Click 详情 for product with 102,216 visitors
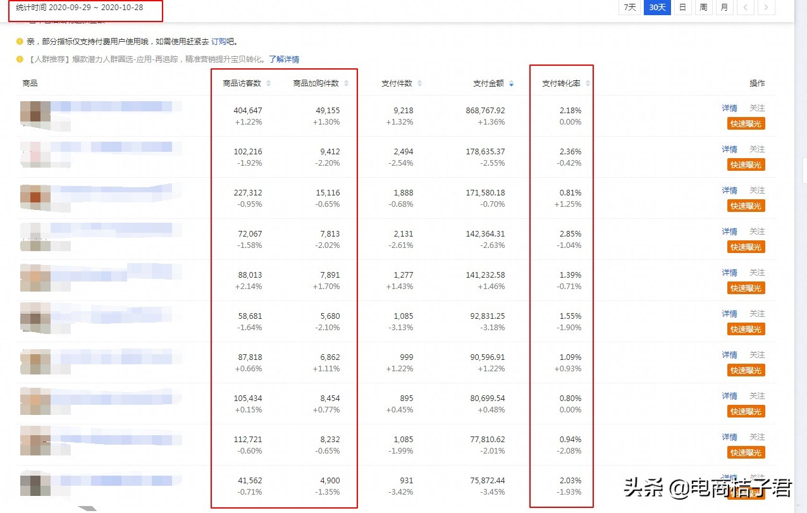807x513 pixels. click(729, 149)
